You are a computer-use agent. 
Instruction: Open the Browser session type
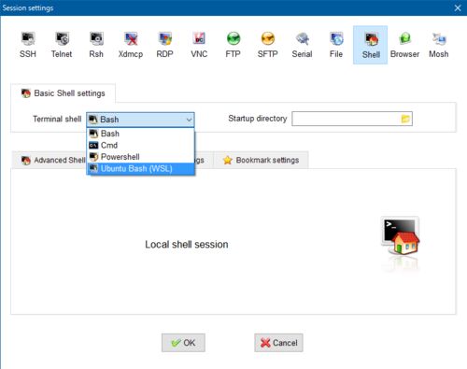pyautogui.click(x=404, y=45)
